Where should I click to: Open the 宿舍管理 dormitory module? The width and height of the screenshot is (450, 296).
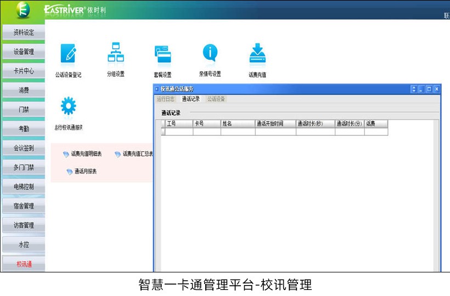pyautogui.click(x=23, y=206)
